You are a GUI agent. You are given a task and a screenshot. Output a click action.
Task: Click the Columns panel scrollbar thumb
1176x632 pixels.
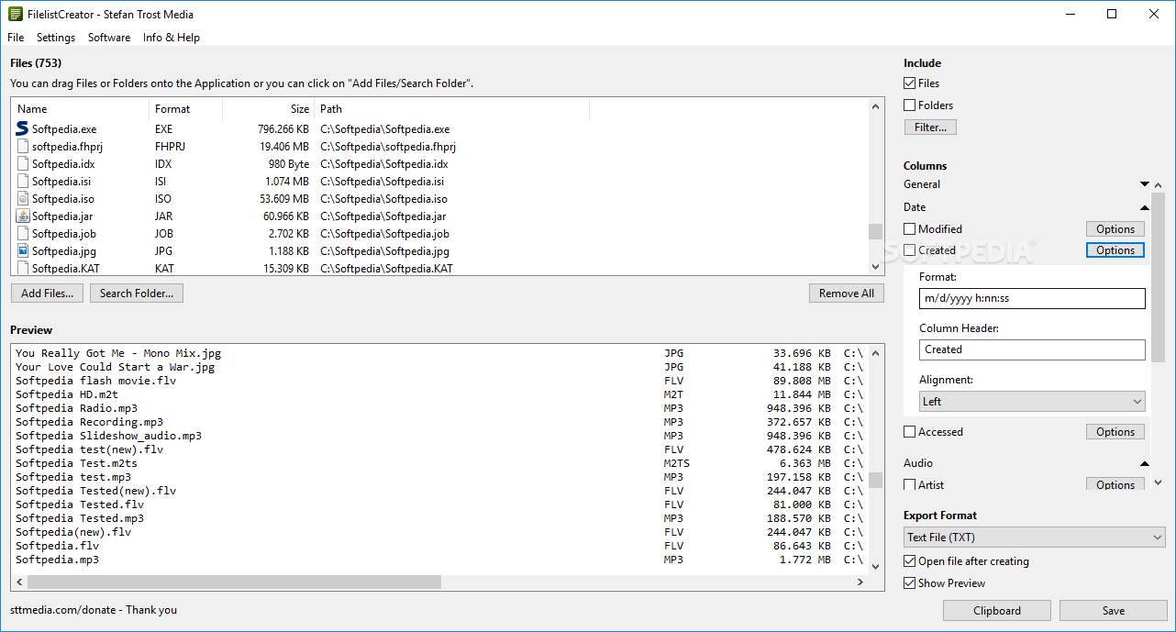click(x=1159, y=278)
